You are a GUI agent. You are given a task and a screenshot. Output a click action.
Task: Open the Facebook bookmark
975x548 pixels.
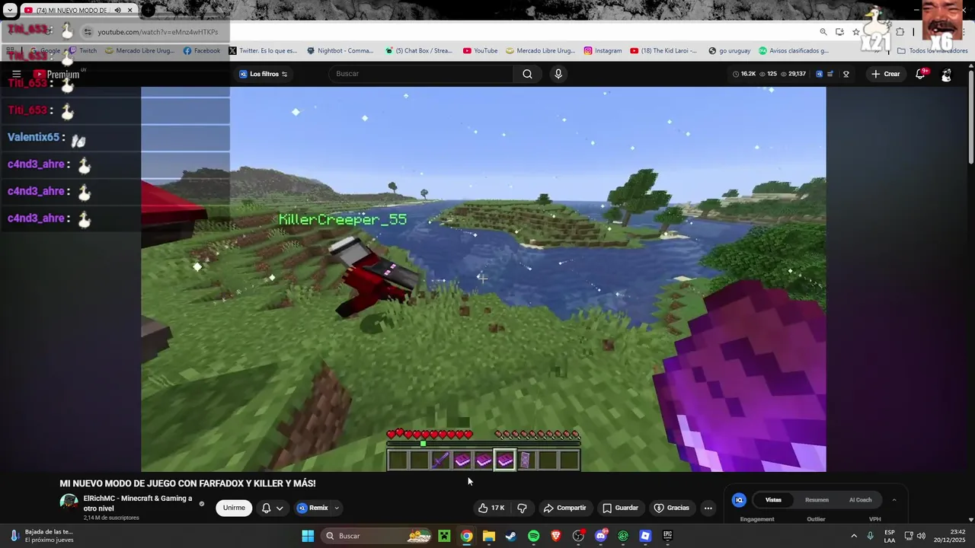tap(202, 51)
